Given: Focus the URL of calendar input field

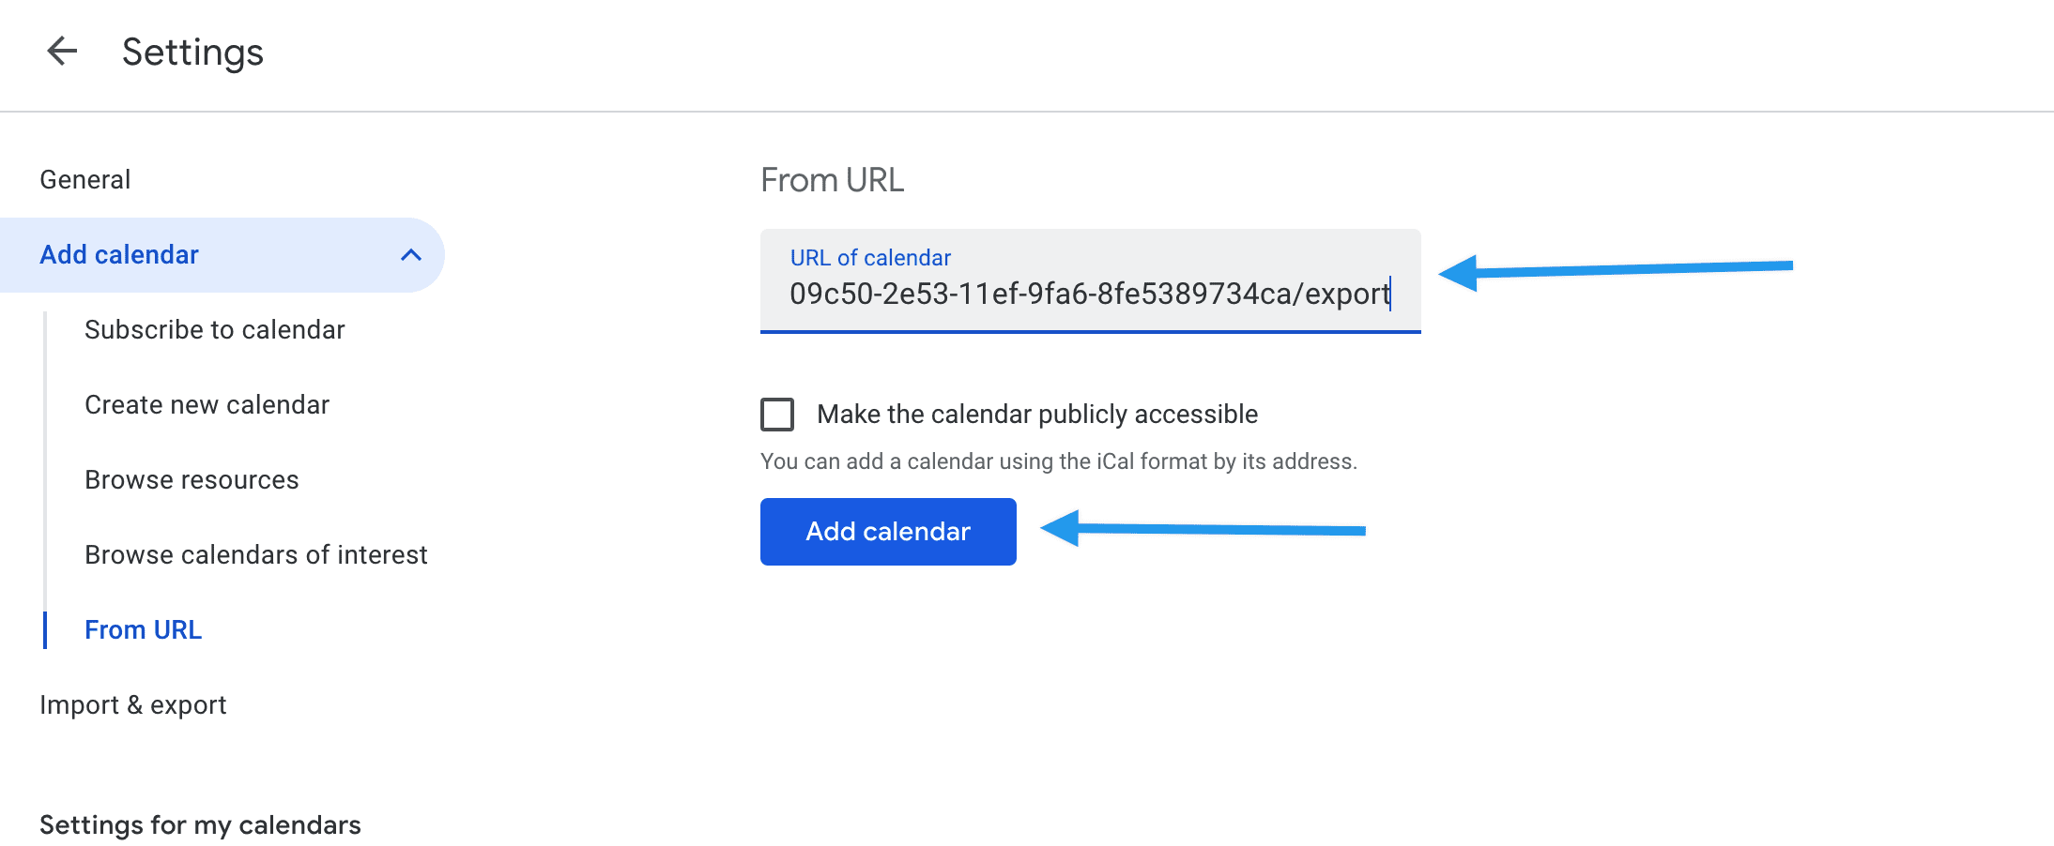Looking at the screenshot, I should (1089, 294).
